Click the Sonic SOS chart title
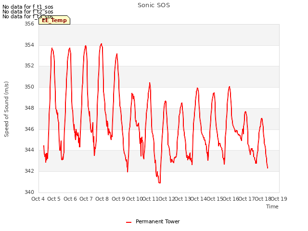 click(x=154, y=5)
